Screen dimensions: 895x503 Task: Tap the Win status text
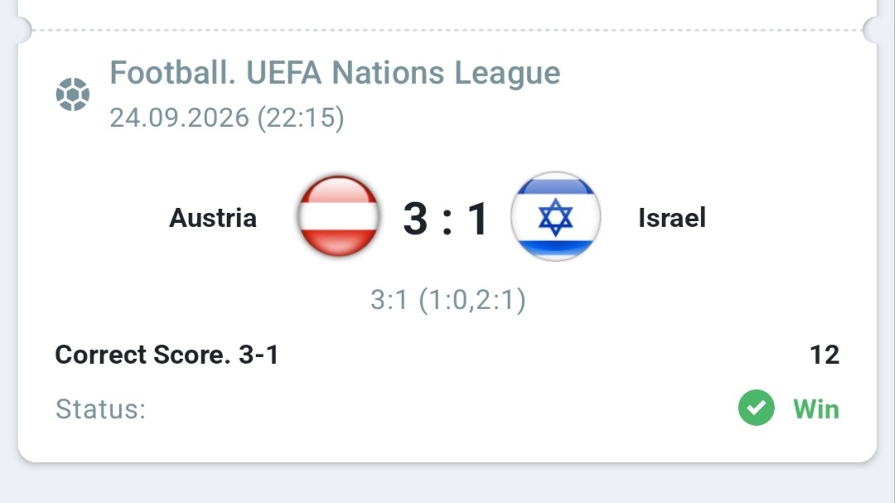pyautogui.click(x=816, y=409)
